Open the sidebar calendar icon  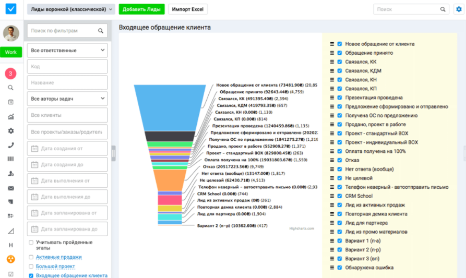click(x=11, y=102)
